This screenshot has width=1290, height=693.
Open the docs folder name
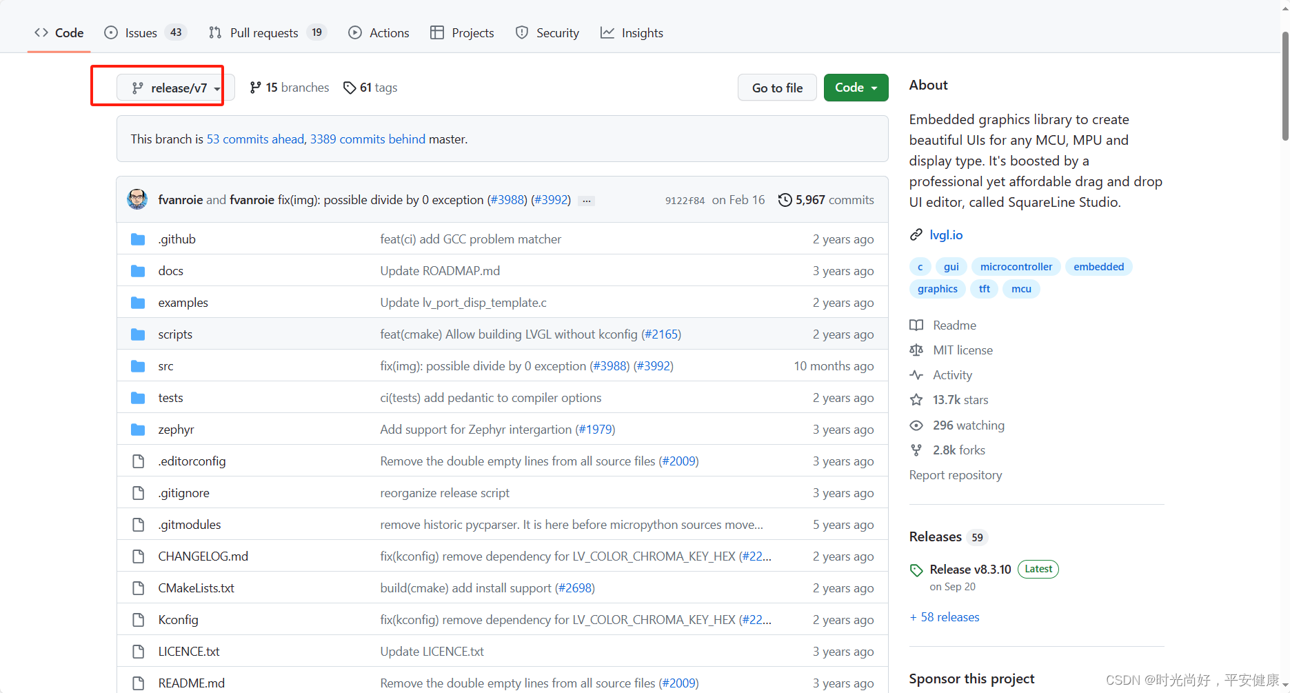pyautogui.click(x=171, y=271)
